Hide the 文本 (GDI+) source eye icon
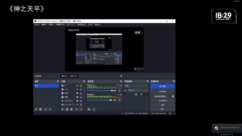 (x=77, y=101)
